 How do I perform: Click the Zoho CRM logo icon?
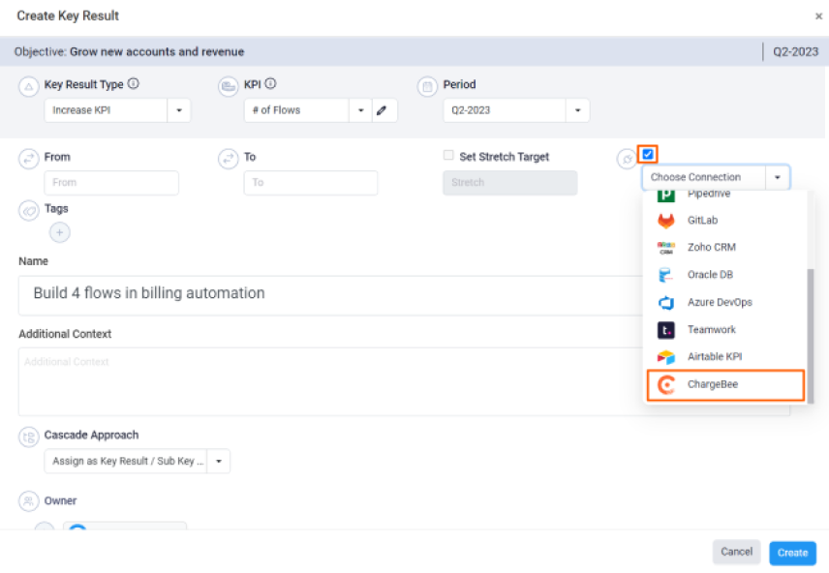666,248
